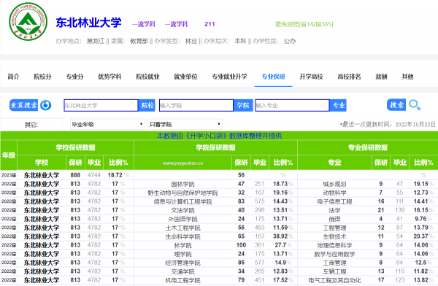Screen dimensions: 438x286
Task: Click the blue refresh circle icon
Action: [x=45, y=105]
